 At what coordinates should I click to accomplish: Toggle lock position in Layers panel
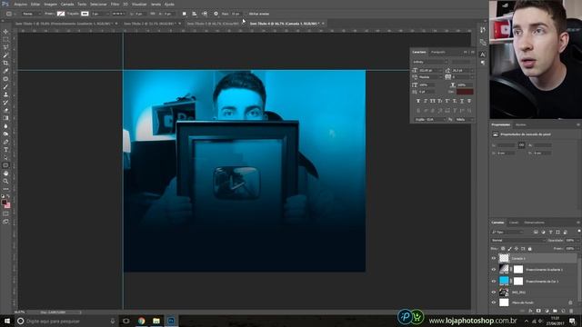517,249
